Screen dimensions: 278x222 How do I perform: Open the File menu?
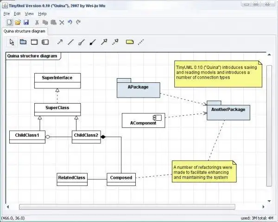pyautogui.click(x=6, y=13)
